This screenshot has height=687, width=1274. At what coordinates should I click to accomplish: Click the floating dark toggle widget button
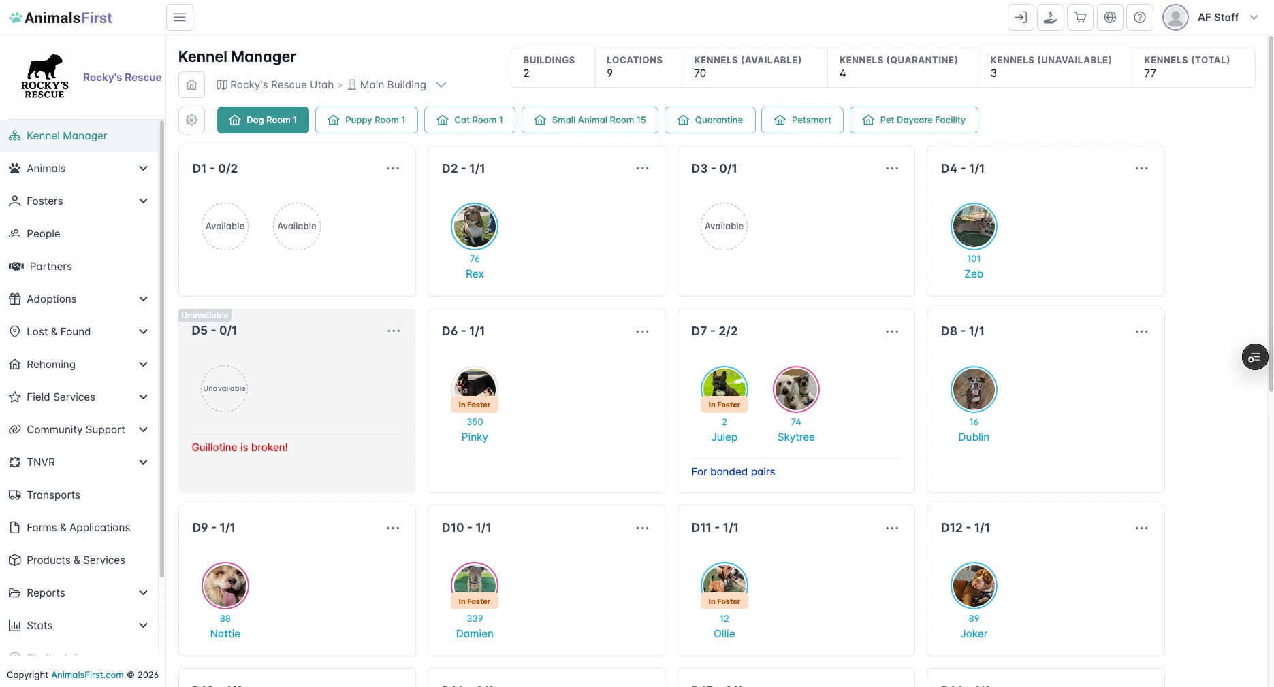pos(1255,357)
